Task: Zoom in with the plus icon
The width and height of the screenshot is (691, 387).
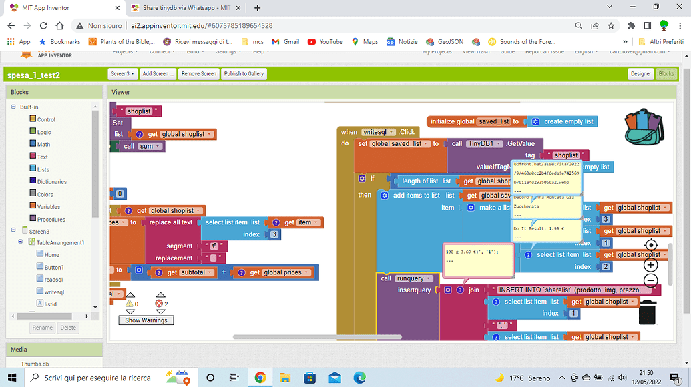Action: coord(650,264)
